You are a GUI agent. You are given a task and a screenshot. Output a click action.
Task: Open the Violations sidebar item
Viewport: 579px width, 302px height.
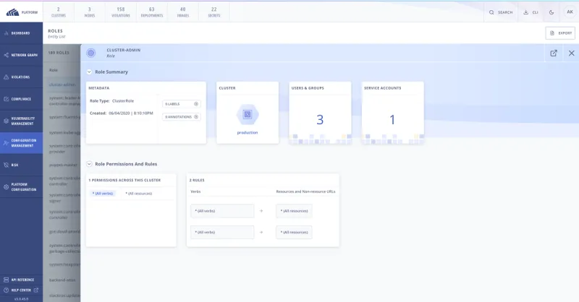[x=21, y=77]
